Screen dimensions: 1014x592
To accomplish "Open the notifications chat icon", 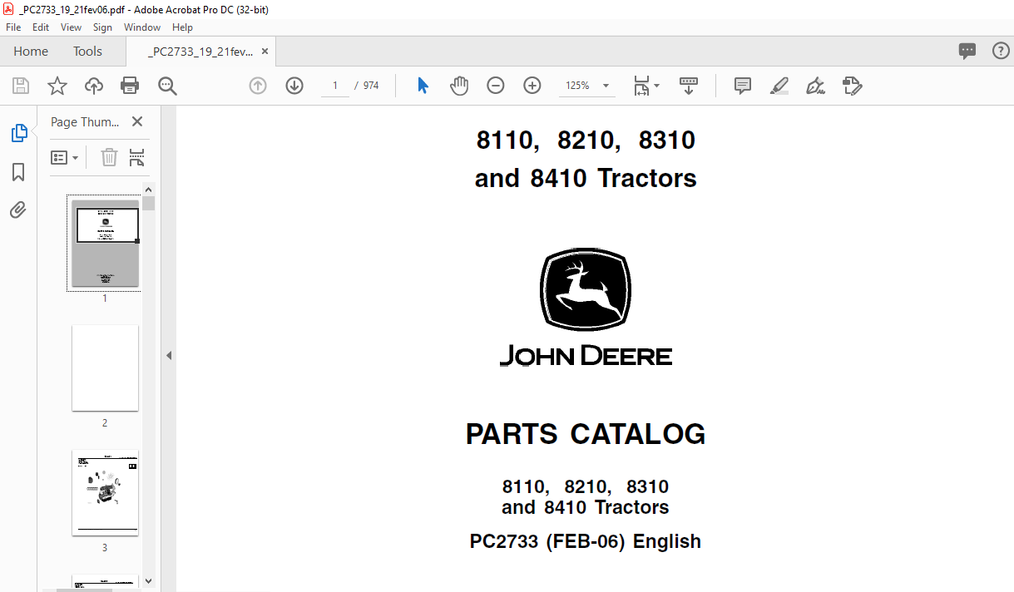I will coord(967,51).
